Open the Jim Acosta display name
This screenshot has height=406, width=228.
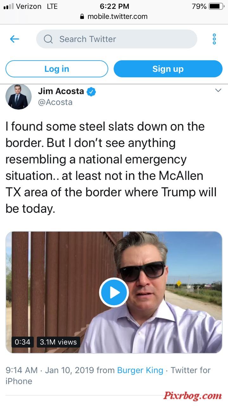coord(61,91)
